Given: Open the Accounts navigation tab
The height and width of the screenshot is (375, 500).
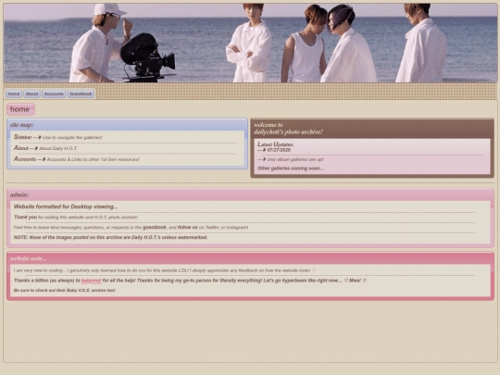Looking at the screenshot, I should [x=54, y=94].
